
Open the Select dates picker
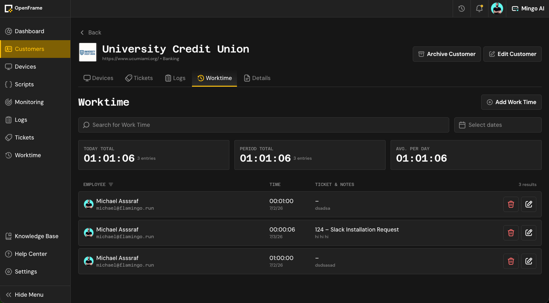[498, 125]
